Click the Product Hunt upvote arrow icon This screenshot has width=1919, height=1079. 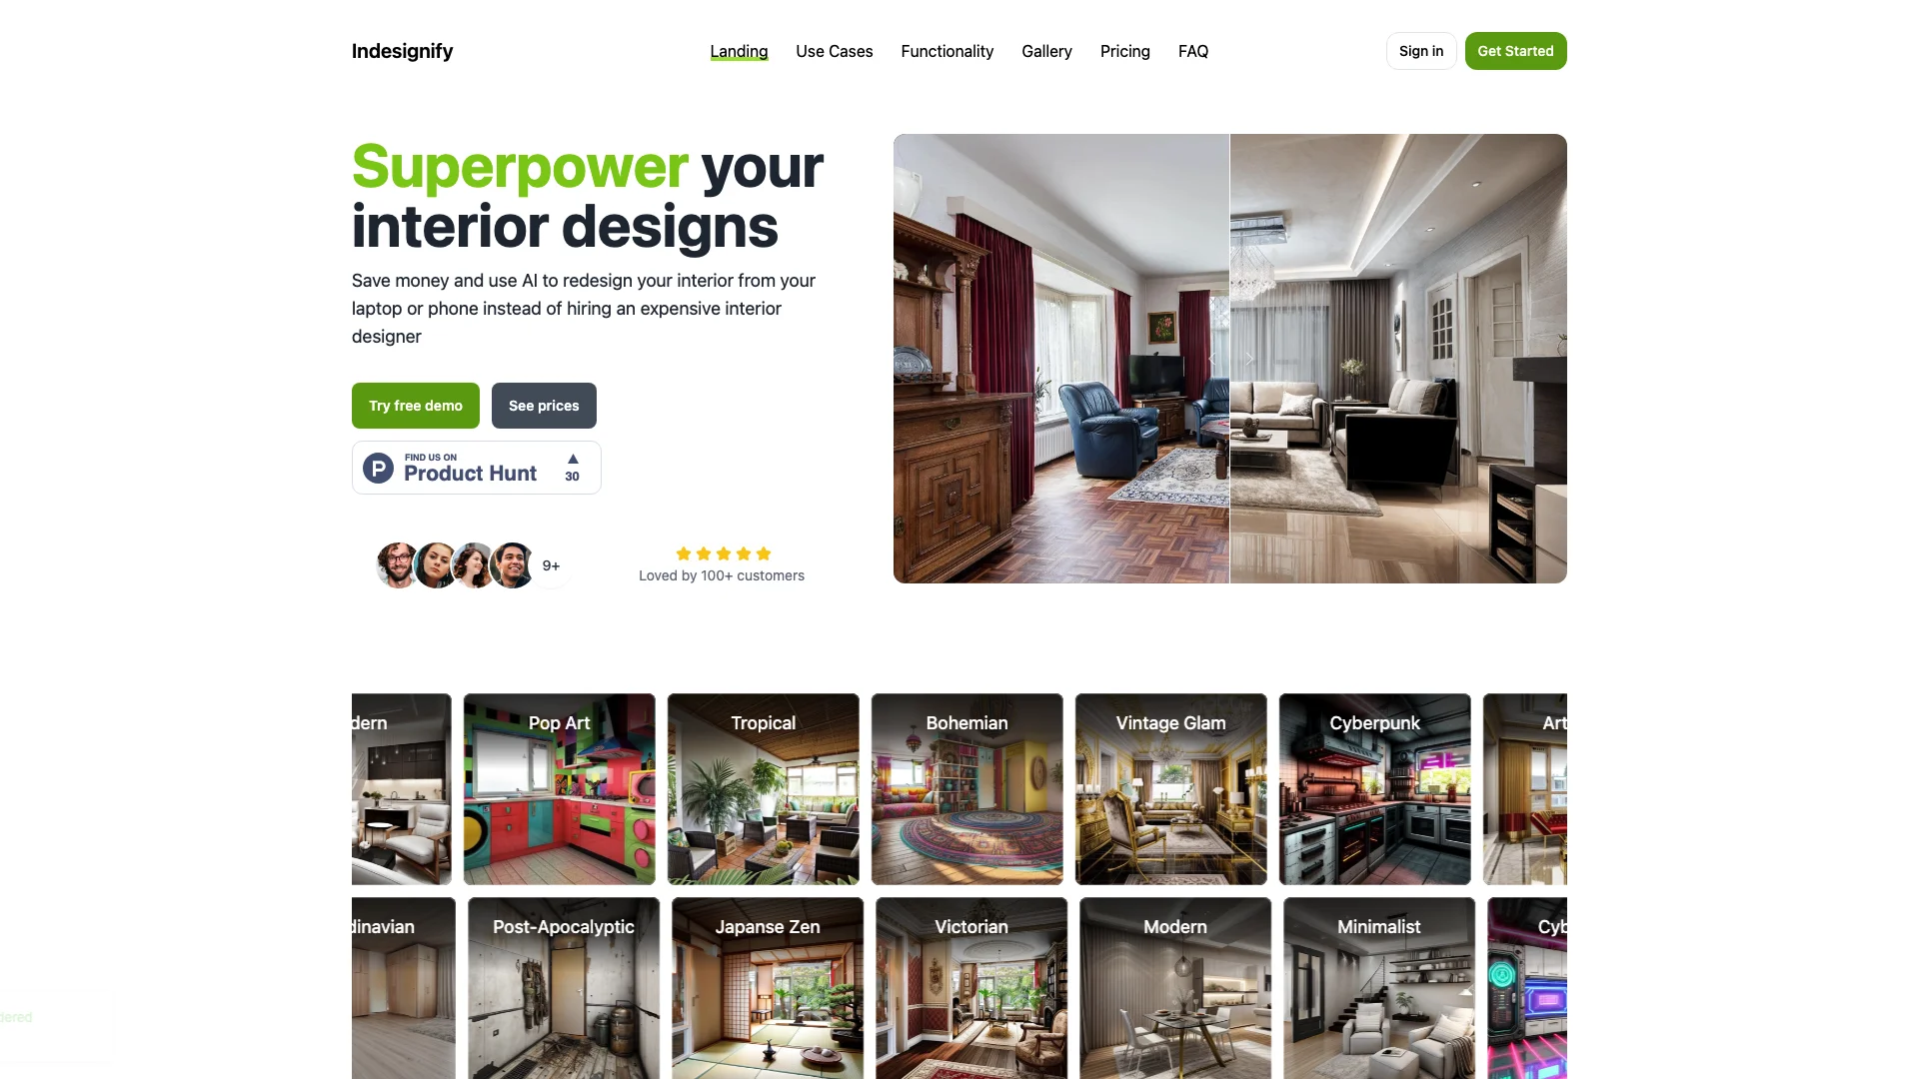[x=571, y=459]
